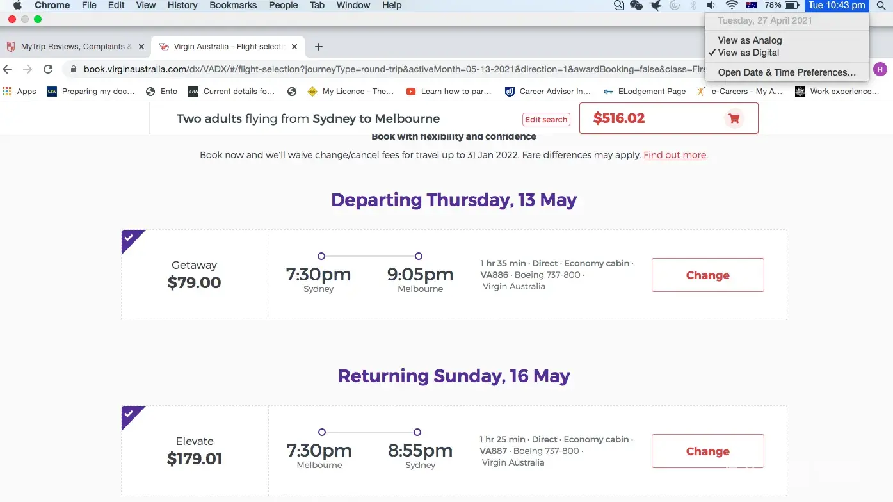The width and height of the screenshot is (893, 502).
Task: Go back using the browser back arrow
Action: coord(8,69)
